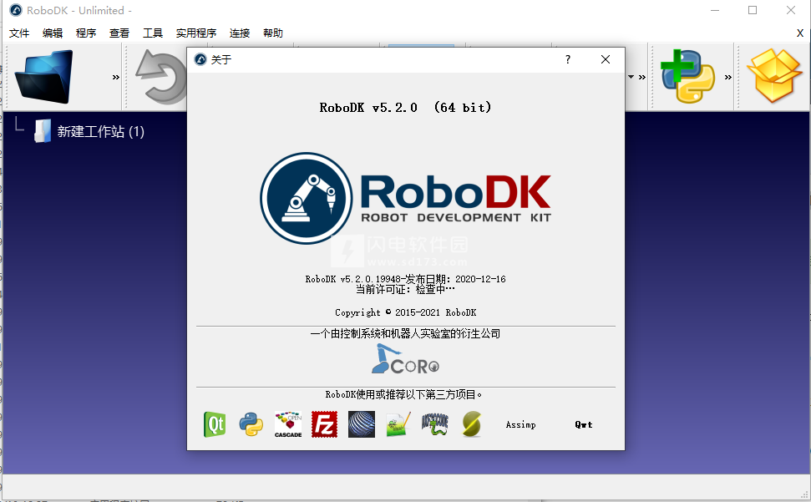Click the Qwt link text
The image size is (811, 502).
[x=584, y=424]
